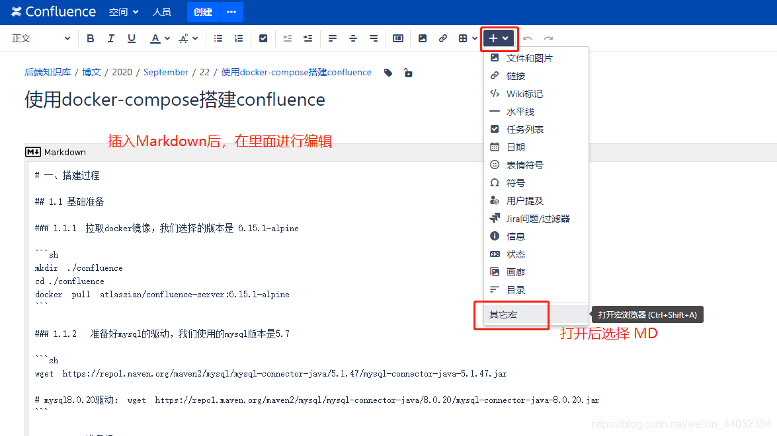Click the '# 一、搭建过程' heading line
The width and height of the screenshot is (777, 436).
(67, 175)
